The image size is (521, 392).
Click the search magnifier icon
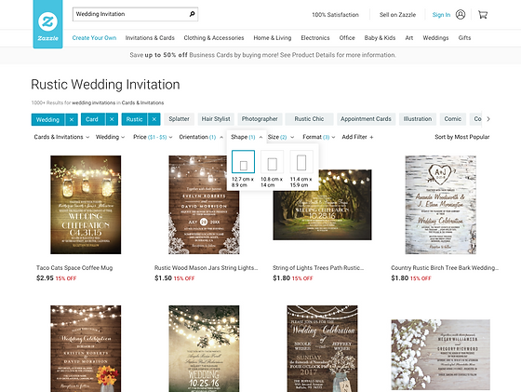(192, 14)
